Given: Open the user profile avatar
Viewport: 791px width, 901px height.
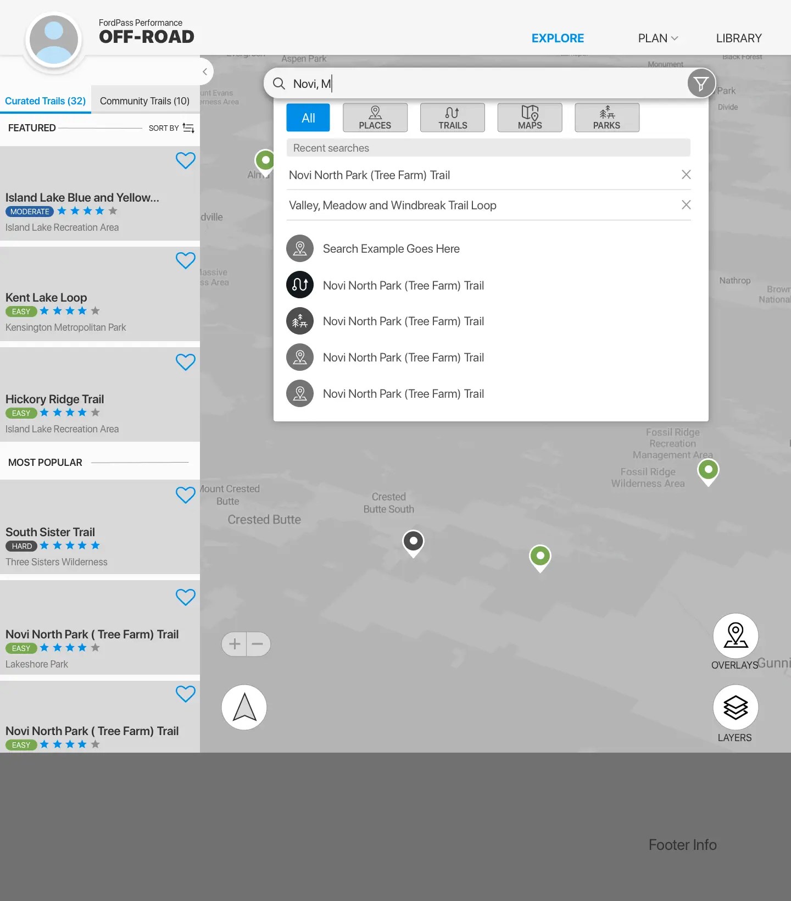Looking at the screenshot, I should tap(54, 40).
